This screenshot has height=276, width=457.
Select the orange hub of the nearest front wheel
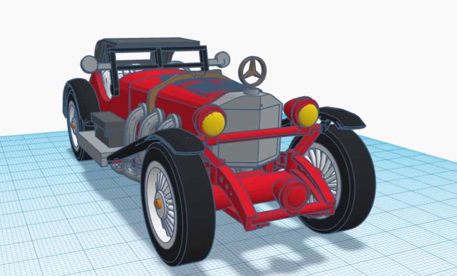[x=158, y=204]
